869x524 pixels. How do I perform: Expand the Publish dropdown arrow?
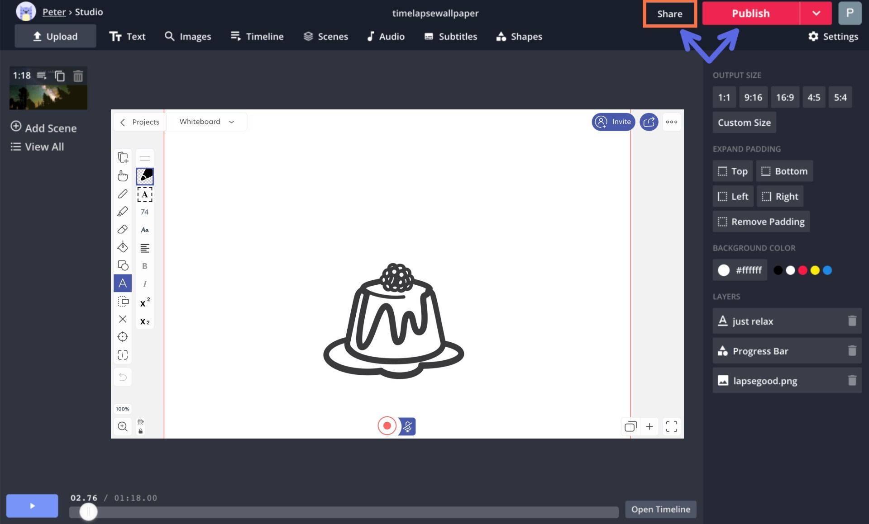coord(816,13)
